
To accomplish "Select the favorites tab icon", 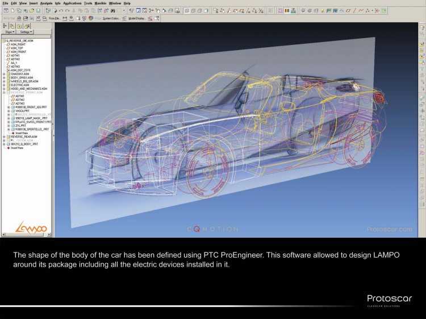I will 19,26.
